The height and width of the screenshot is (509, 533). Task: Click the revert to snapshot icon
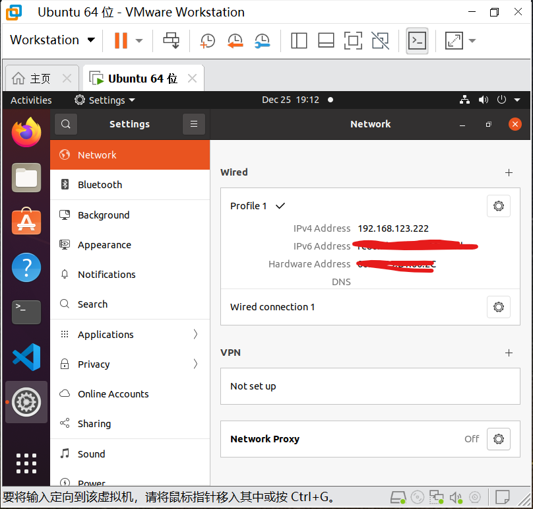235,41
